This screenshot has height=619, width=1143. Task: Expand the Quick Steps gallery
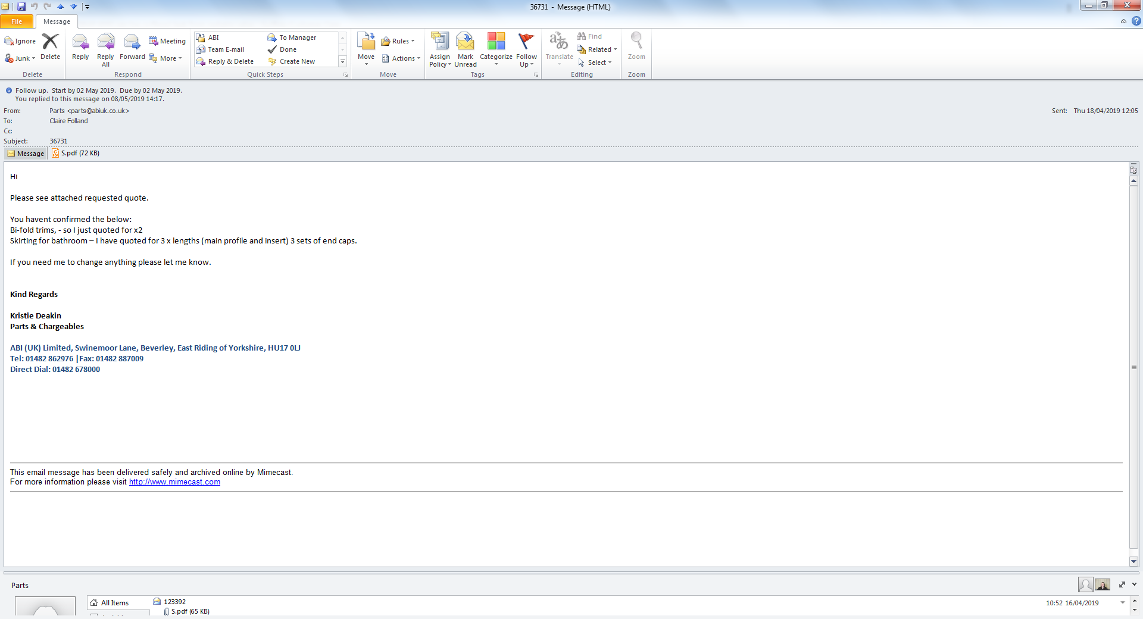pyautogui.click(x=342, y=61)
